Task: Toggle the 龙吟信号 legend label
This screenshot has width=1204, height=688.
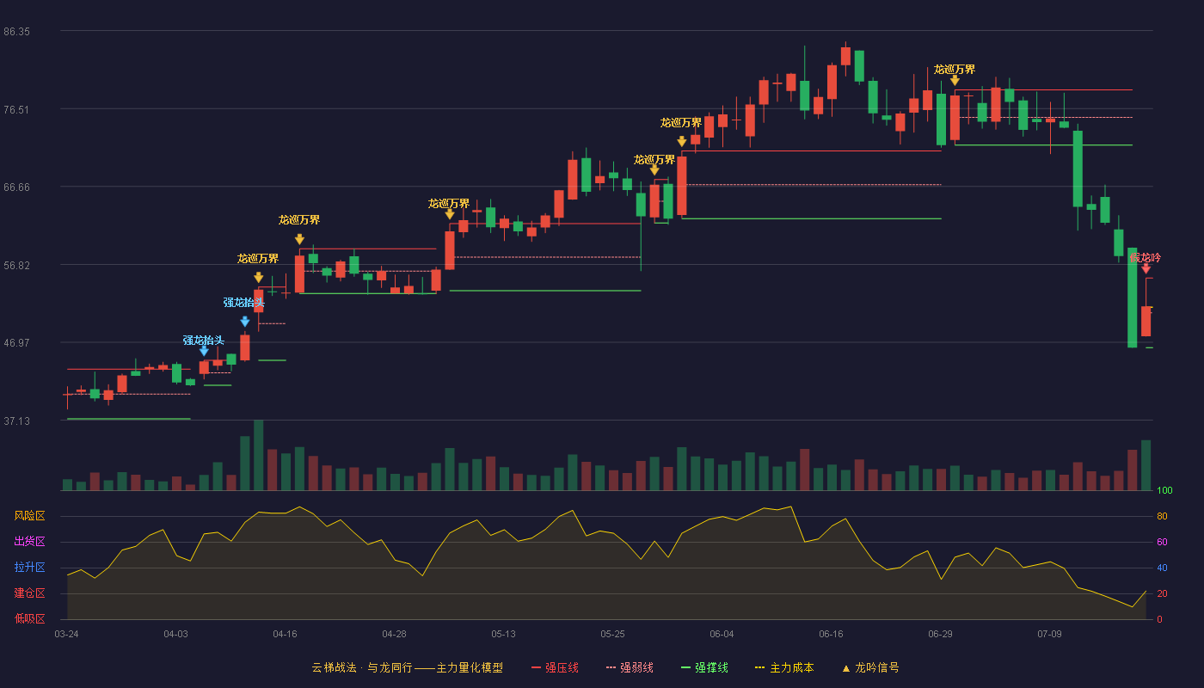Action: coord(876,667)
